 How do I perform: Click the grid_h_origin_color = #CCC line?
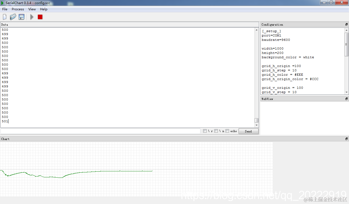(290, 79)
